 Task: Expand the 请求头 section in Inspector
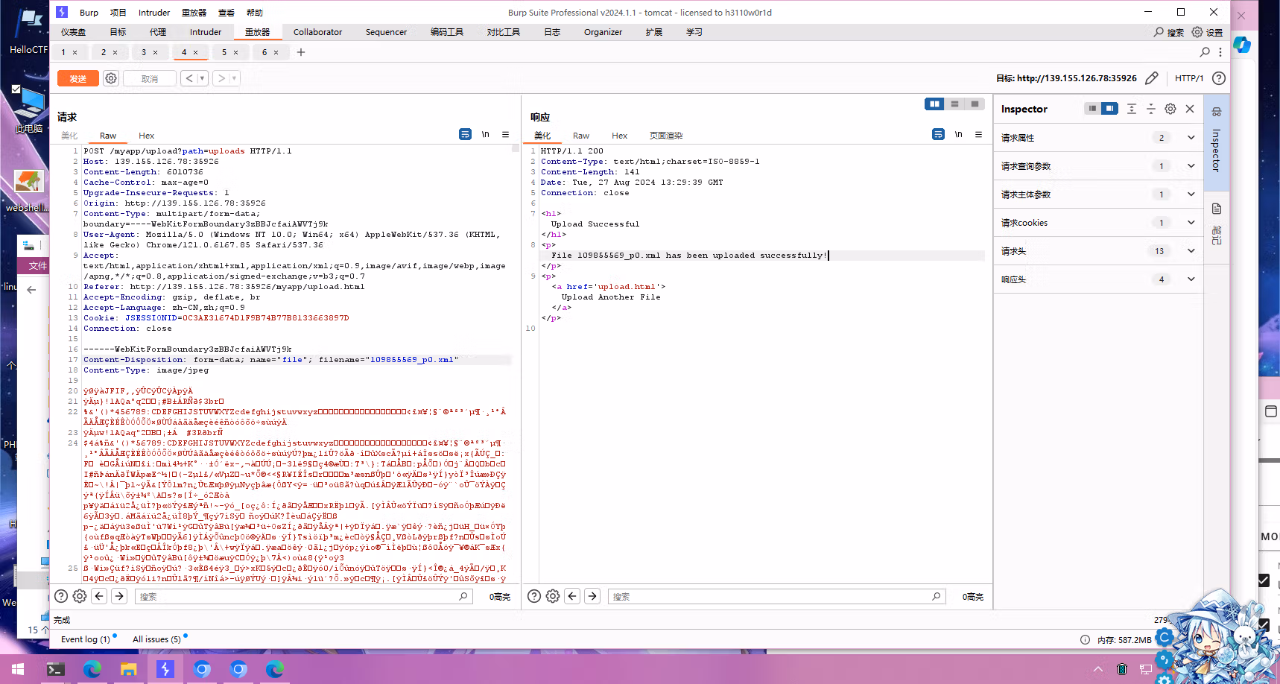click(1191, 251)
